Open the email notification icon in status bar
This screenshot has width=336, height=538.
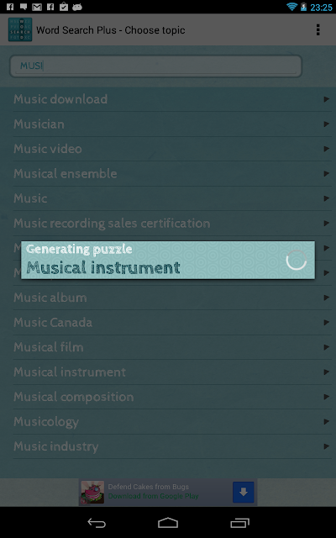tap(37, 7)
